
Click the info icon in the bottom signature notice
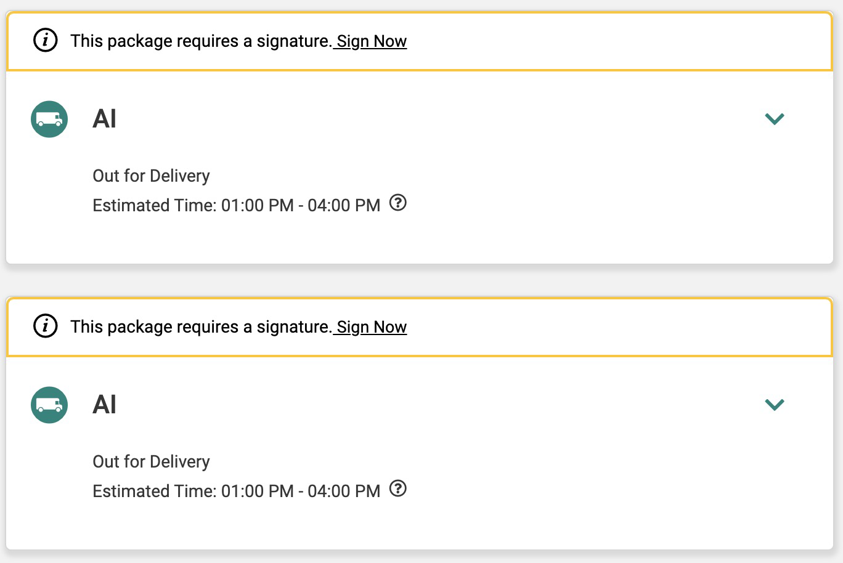(x=45, y=326)
